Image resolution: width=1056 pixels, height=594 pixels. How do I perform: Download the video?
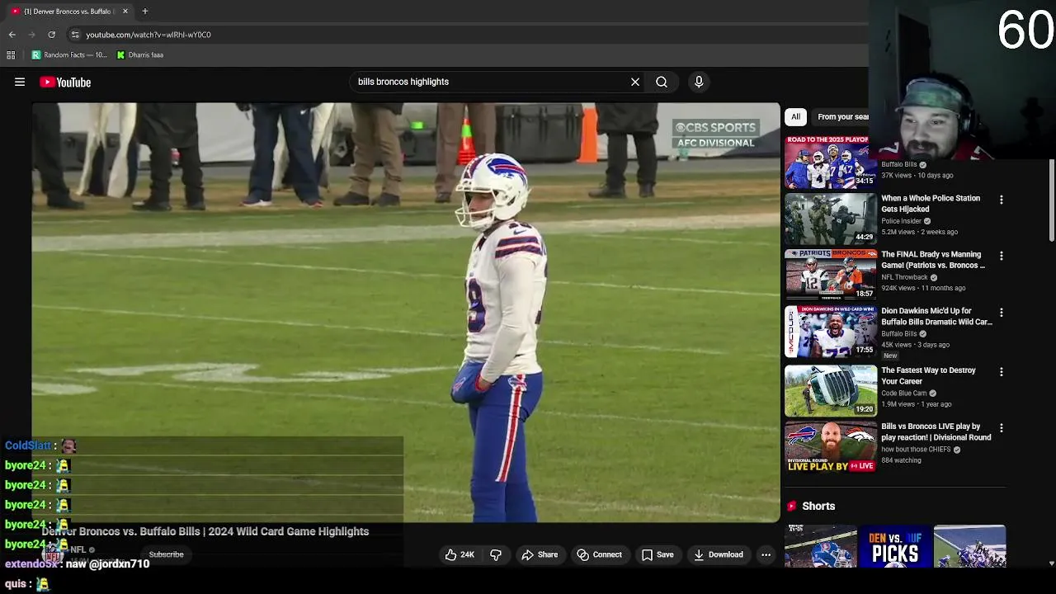click(x=719, y=554)
